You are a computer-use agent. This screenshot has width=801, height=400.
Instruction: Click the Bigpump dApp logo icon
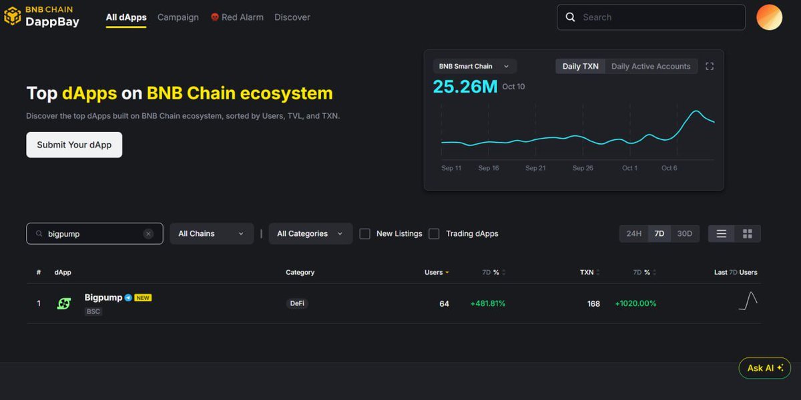click(64, 303)
